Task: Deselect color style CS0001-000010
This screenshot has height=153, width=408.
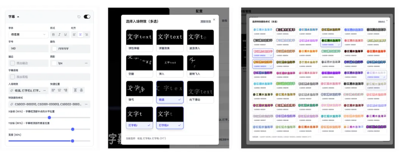Action: pyautogui.click(x=331, y=42)
